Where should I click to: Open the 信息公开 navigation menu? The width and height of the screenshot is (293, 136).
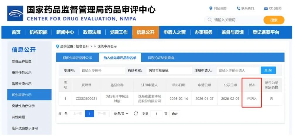(x=145, y=32)
